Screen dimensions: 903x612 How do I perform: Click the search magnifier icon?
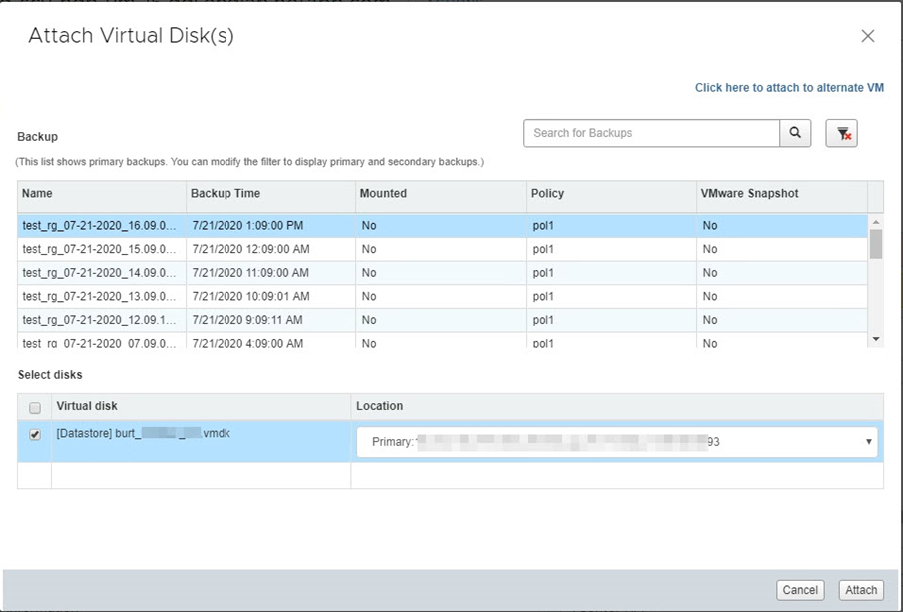click(795, 133)
